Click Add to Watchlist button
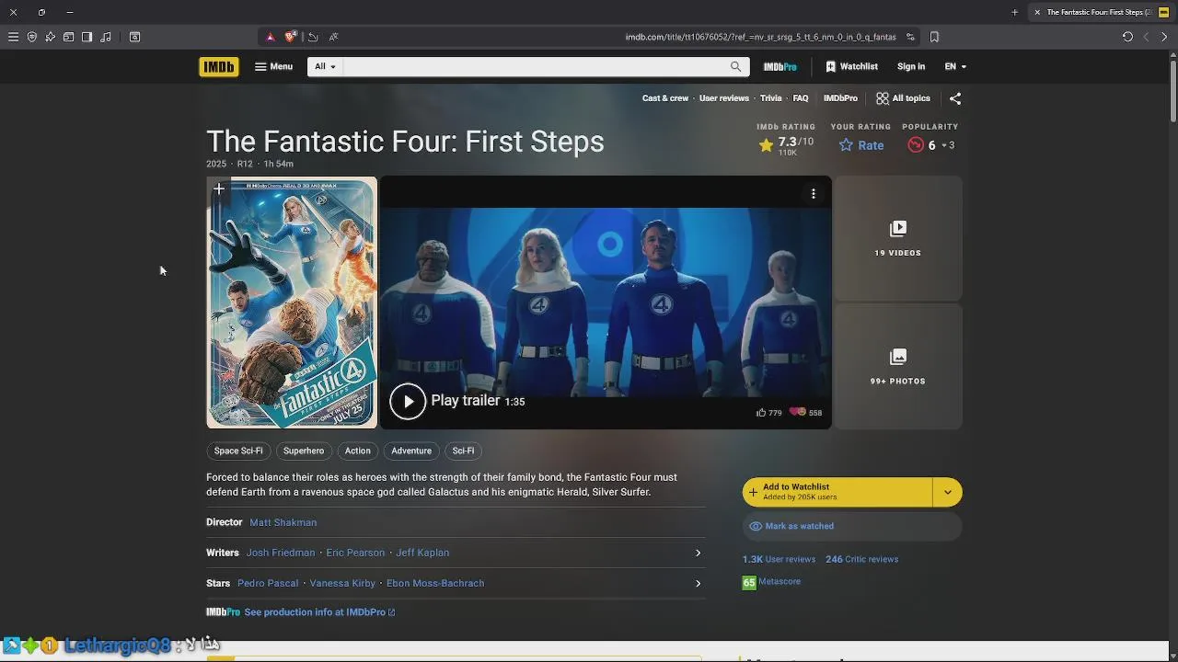This screenshot has height=662, width=1178. (837, 492)
